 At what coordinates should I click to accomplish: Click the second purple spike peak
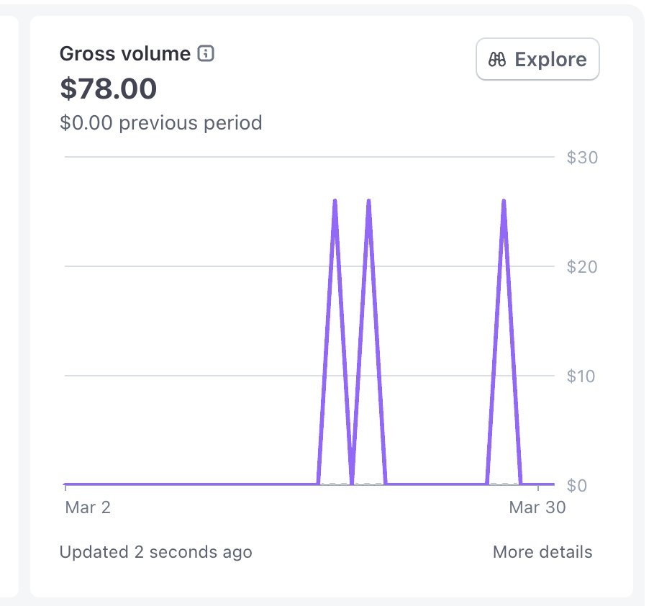pyautogui.click(x=368, y=202)
